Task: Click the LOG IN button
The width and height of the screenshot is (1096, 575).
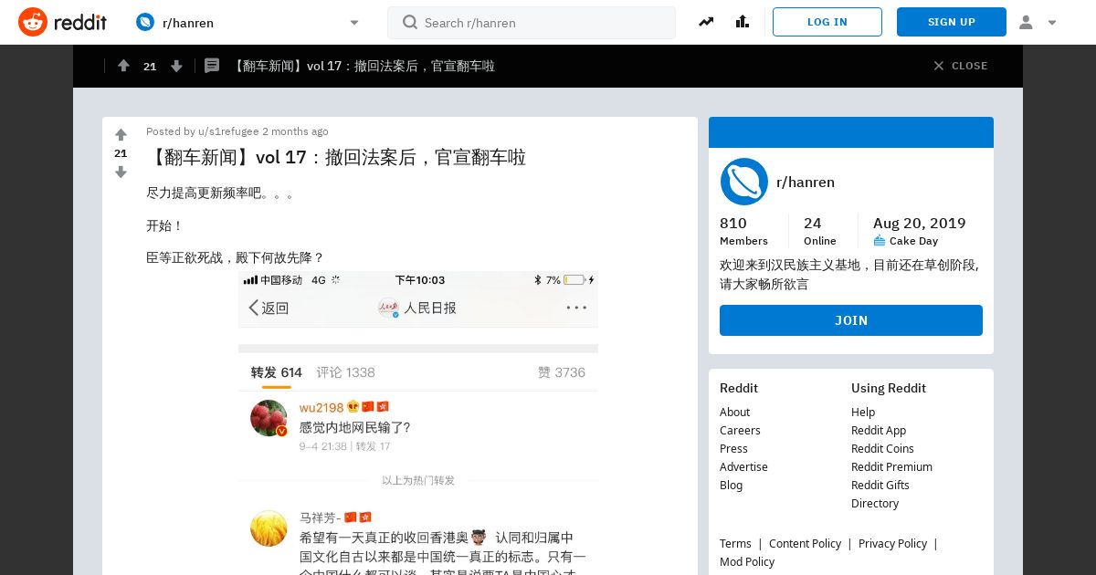Action: (x=827, y=22)
